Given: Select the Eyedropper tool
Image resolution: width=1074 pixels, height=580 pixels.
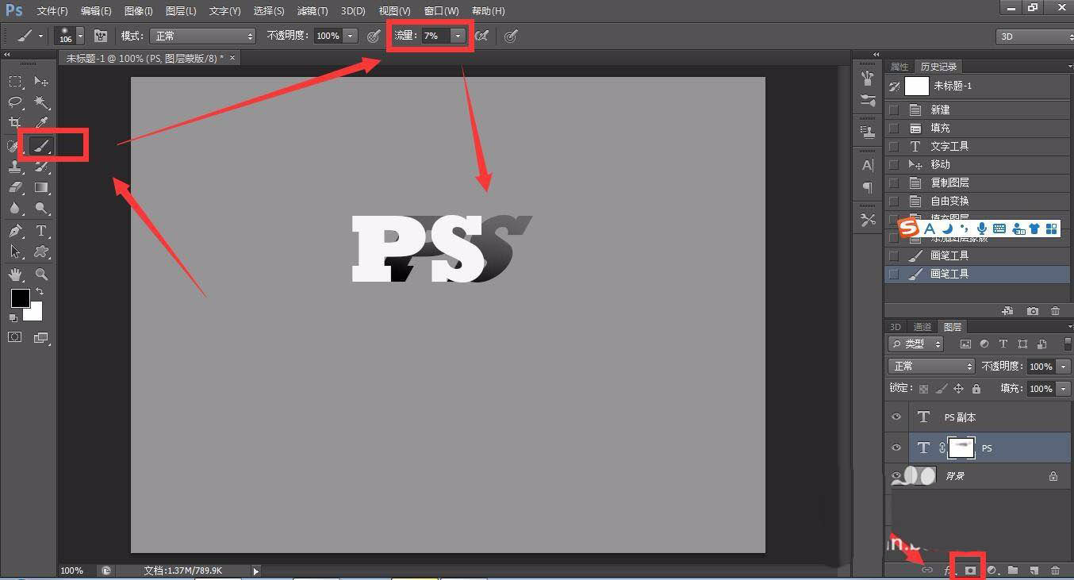Looking at the screenshot, I should tap(41, 123).
